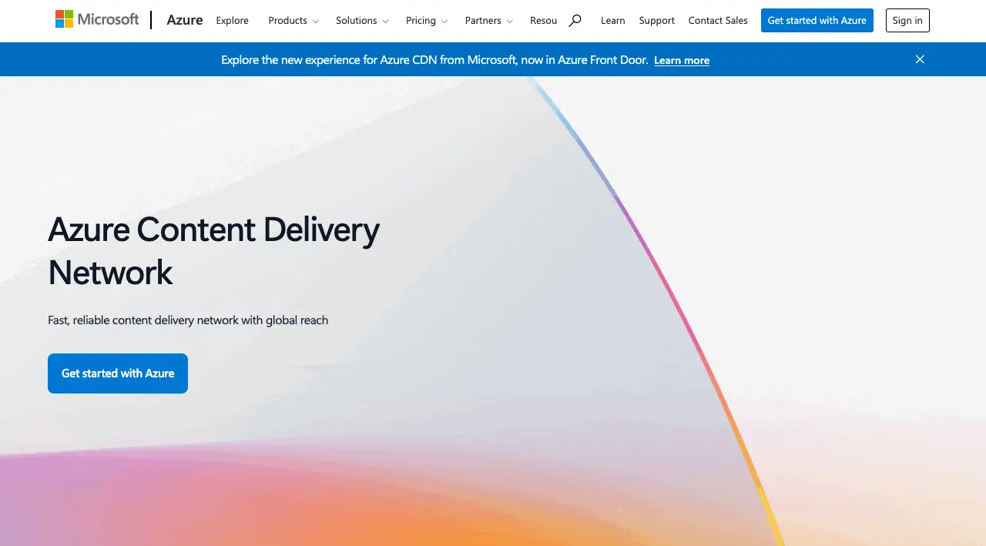Click the Azure Content Delivery Network heading
The height and width of the screenshot is (546, 986).
coord(214,251)
